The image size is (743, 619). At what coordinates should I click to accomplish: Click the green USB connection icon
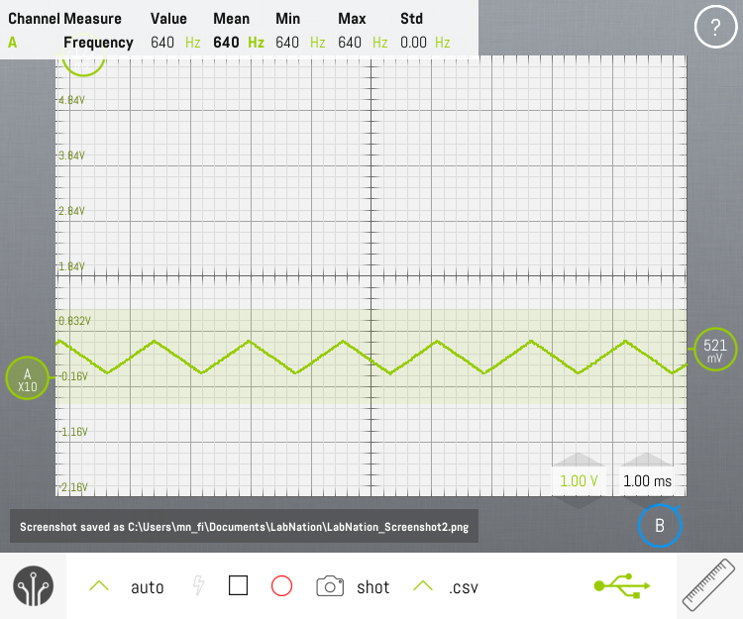(x=621, y=586)
